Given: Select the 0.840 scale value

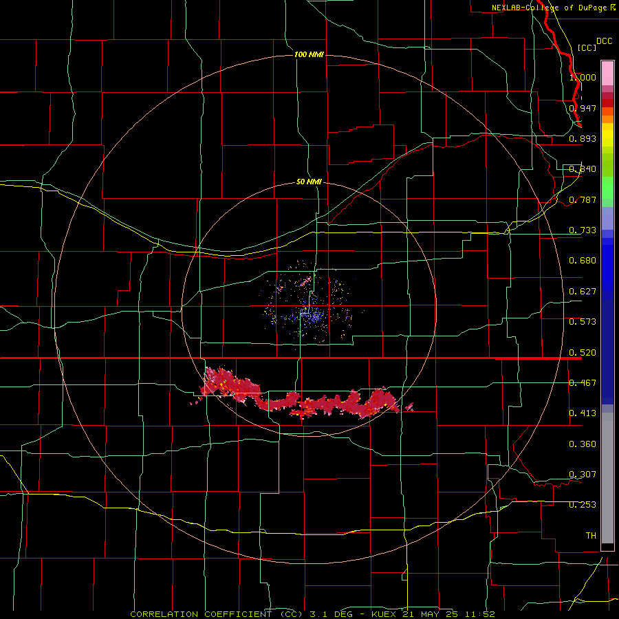Looking at the screenshot, I should point(583,169).
